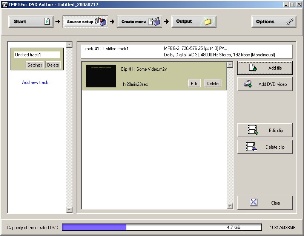Click the film-box icon on Source setup

[101, 22]
